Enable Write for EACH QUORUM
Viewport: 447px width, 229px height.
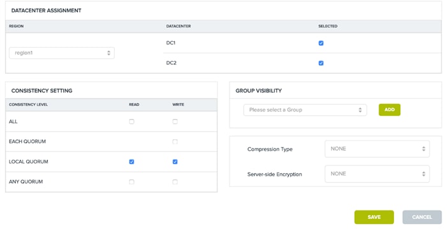pyautogui.click(x=175, y=142)
